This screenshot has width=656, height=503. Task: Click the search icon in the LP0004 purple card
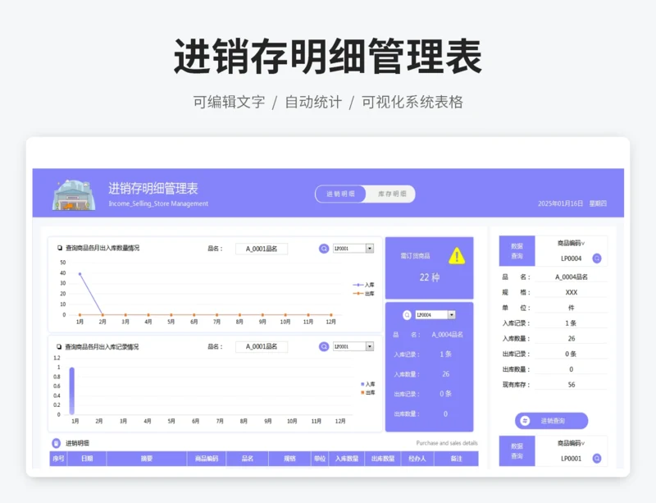pos(407,315)
